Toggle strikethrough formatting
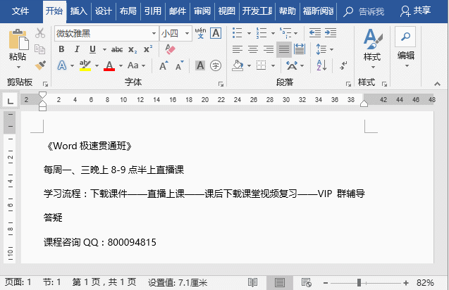The image size is (449, 290). (x=117, y=49)
